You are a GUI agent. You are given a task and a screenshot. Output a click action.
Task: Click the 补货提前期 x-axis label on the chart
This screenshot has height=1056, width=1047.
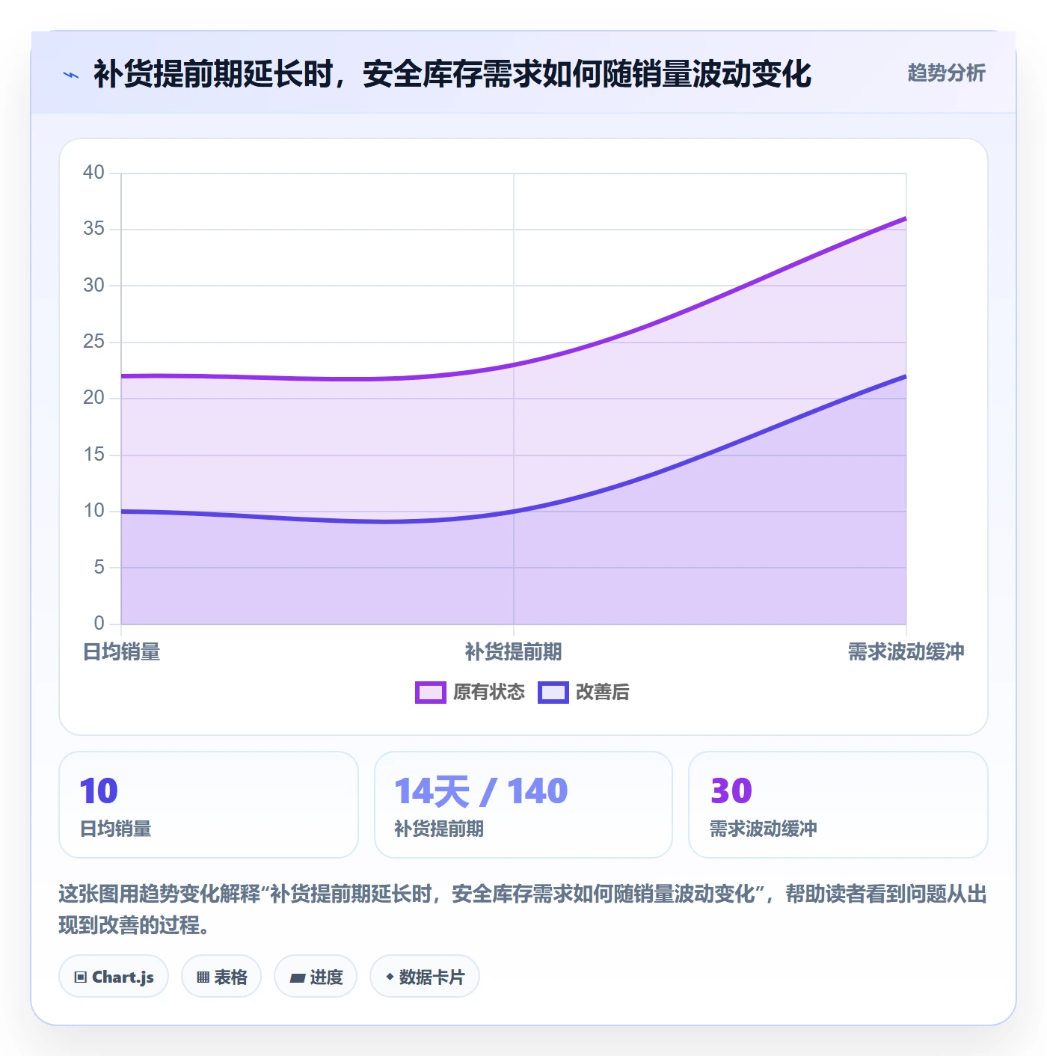pos(513,652)
